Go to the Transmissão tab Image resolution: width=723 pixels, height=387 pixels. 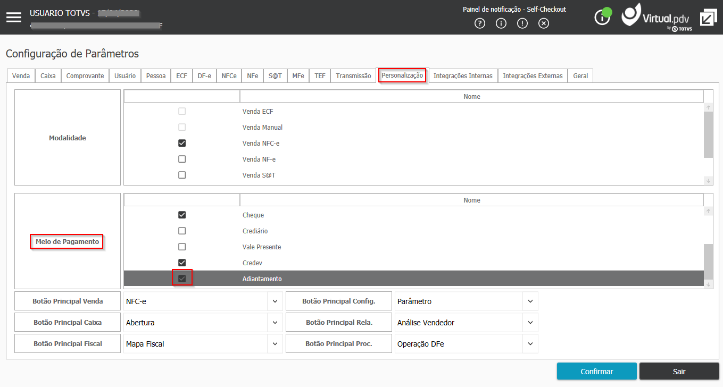point(353,76)
